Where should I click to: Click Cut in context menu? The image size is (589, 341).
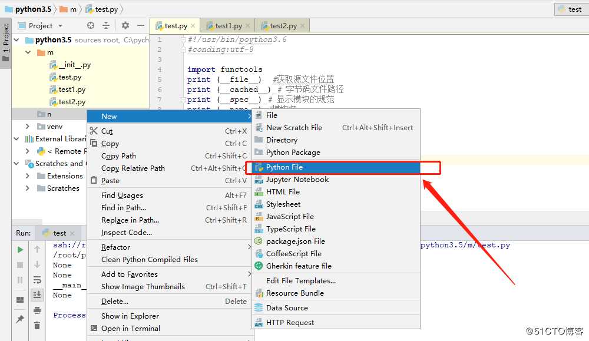click(170, 131)
